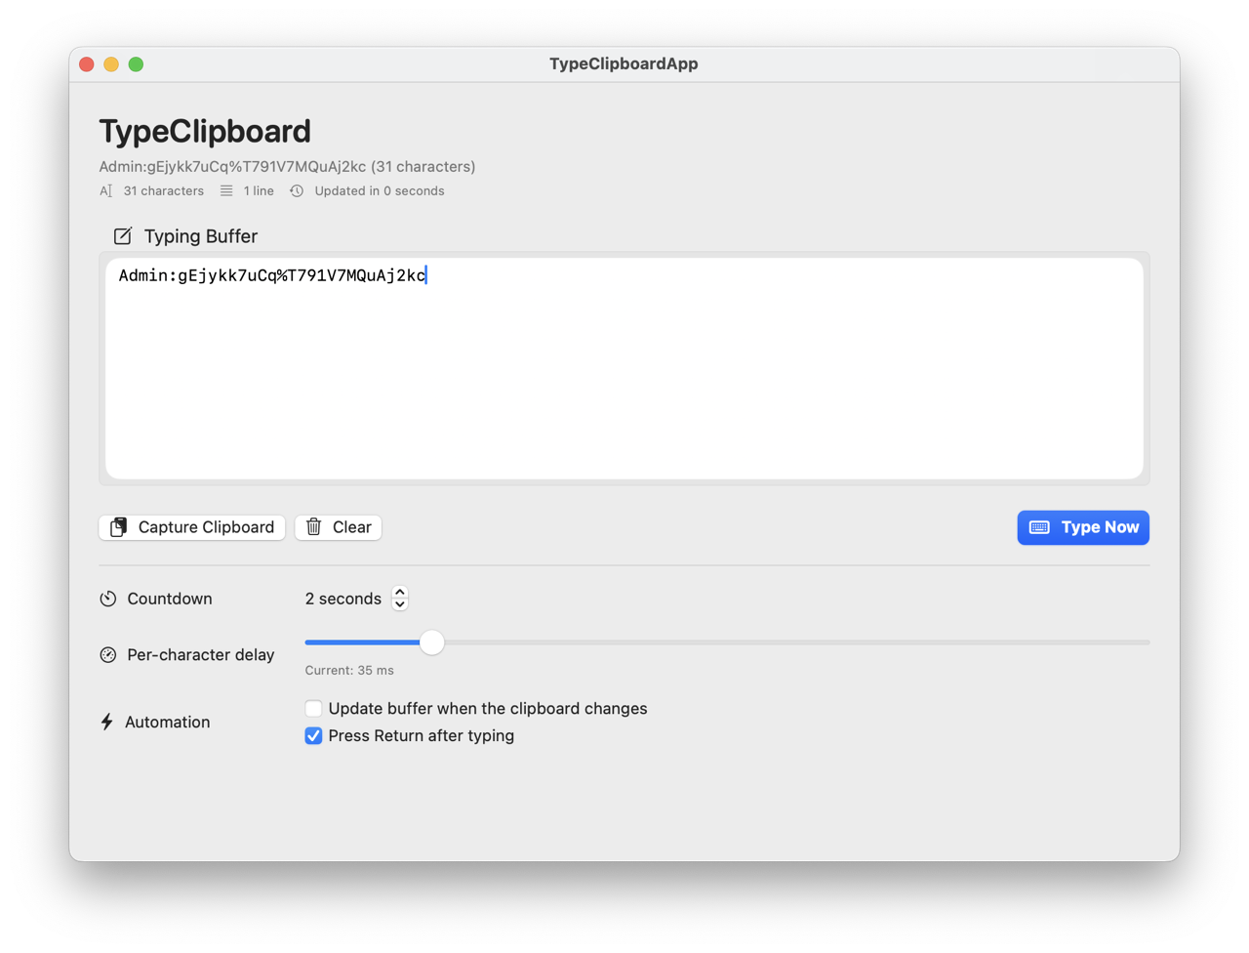Start typing with the Type Now button
This screenshot has height=953, width=1249.
1083,527
